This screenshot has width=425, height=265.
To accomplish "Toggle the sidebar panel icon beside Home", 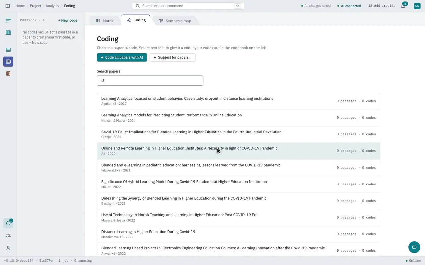I will click(x=8, y=6).
